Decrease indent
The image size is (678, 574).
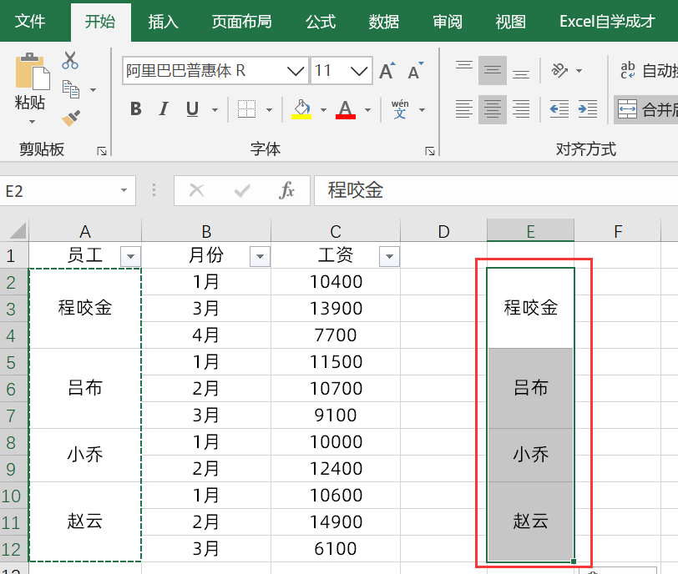[559, 108]
